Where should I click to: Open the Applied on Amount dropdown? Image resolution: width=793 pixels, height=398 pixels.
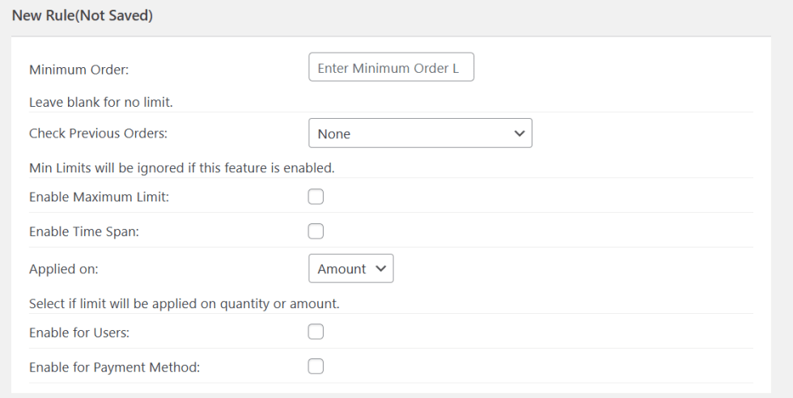pos(350,269)
